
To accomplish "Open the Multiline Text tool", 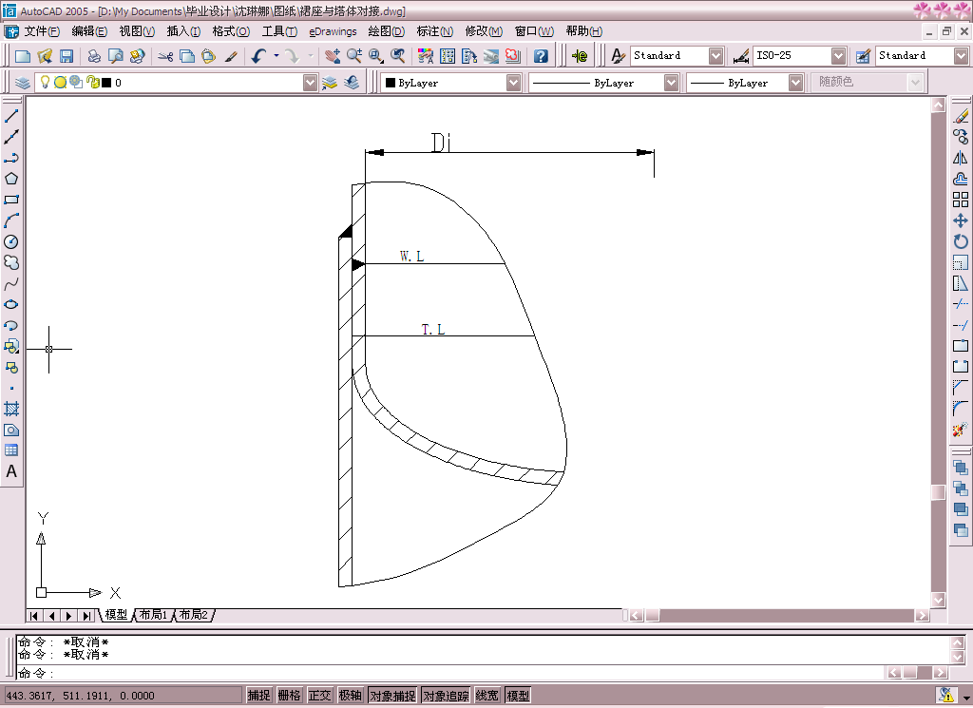I will pyautogui.click(x=11, y=471).
